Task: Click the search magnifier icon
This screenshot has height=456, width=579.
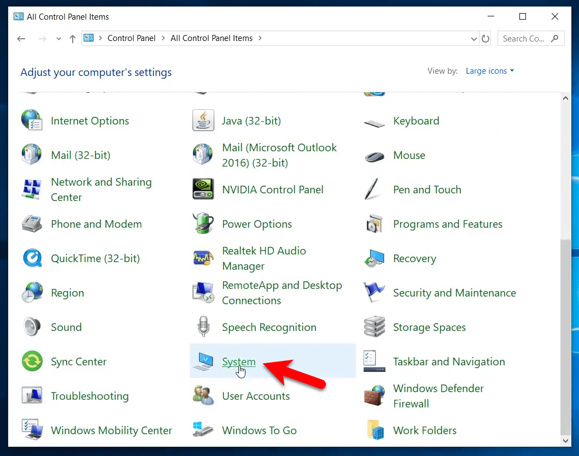Action: (554, 38)
